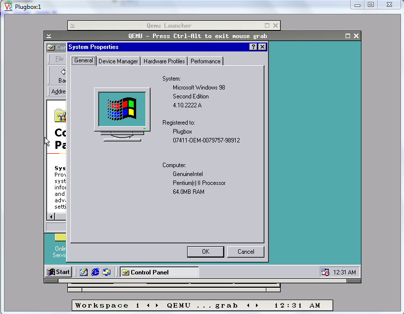Maximize the QEMU window

coord(348,36)
